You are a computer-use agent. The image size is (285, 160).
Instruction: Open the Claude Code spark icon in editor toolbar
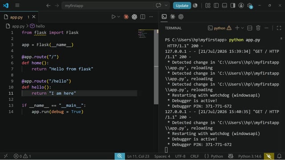click(x=126, y=17)
